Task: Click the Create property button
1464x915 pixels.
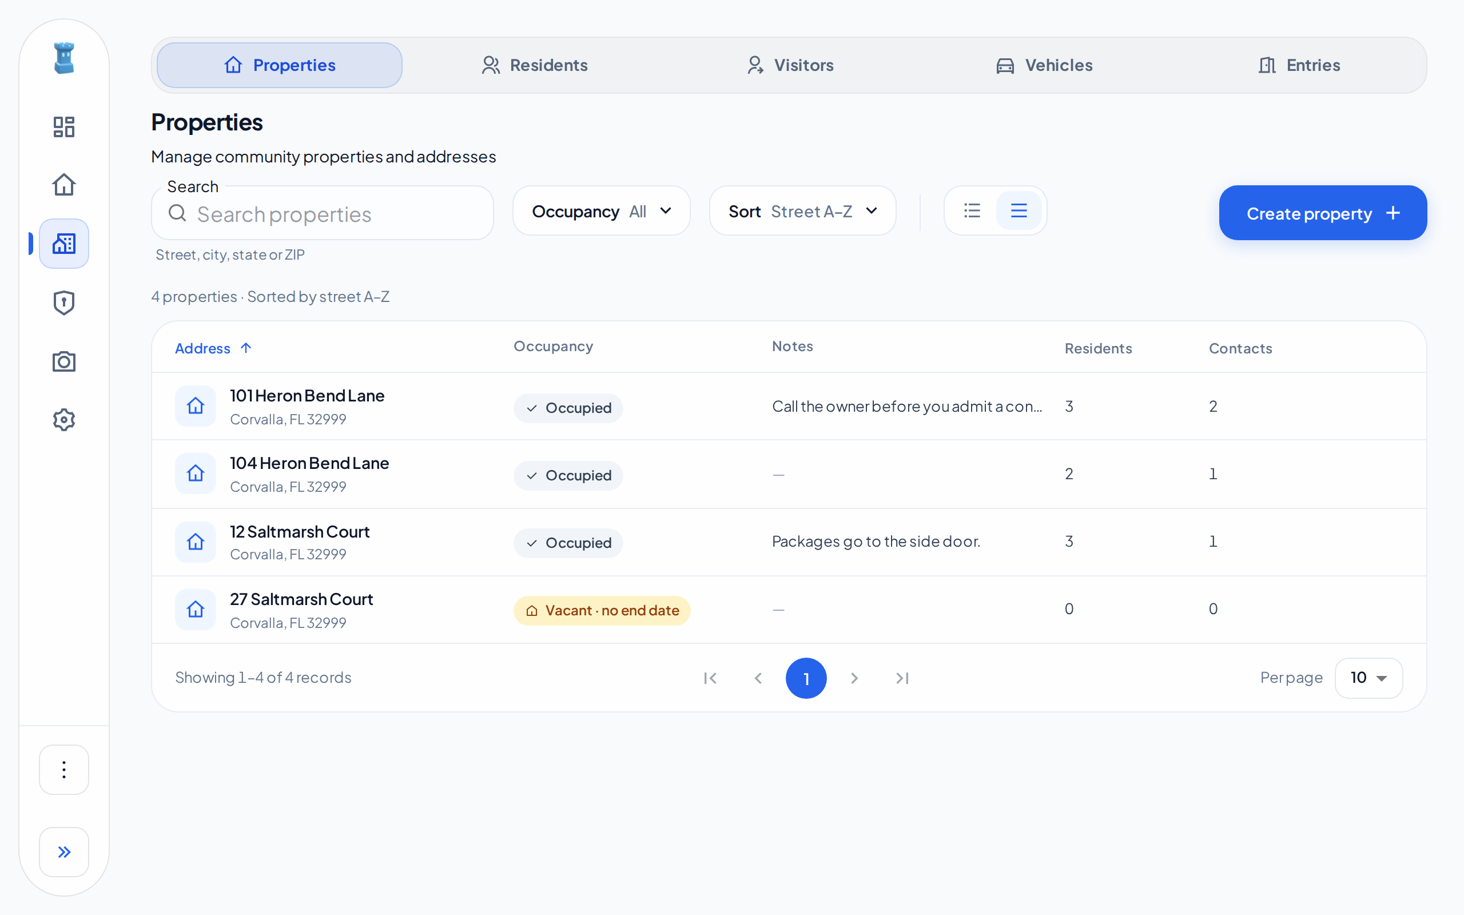Action: 1322,213
